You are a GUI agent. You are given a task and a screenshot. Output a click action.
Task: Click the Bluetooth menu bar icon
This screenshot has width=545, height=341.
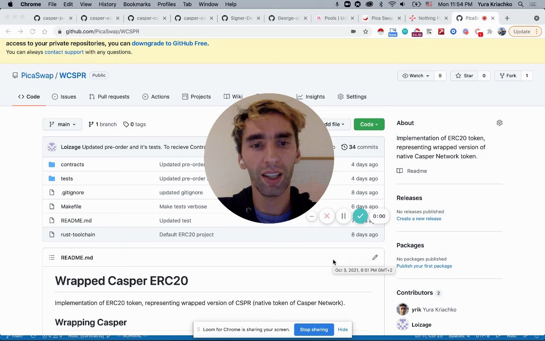click(x=380, y=4)
